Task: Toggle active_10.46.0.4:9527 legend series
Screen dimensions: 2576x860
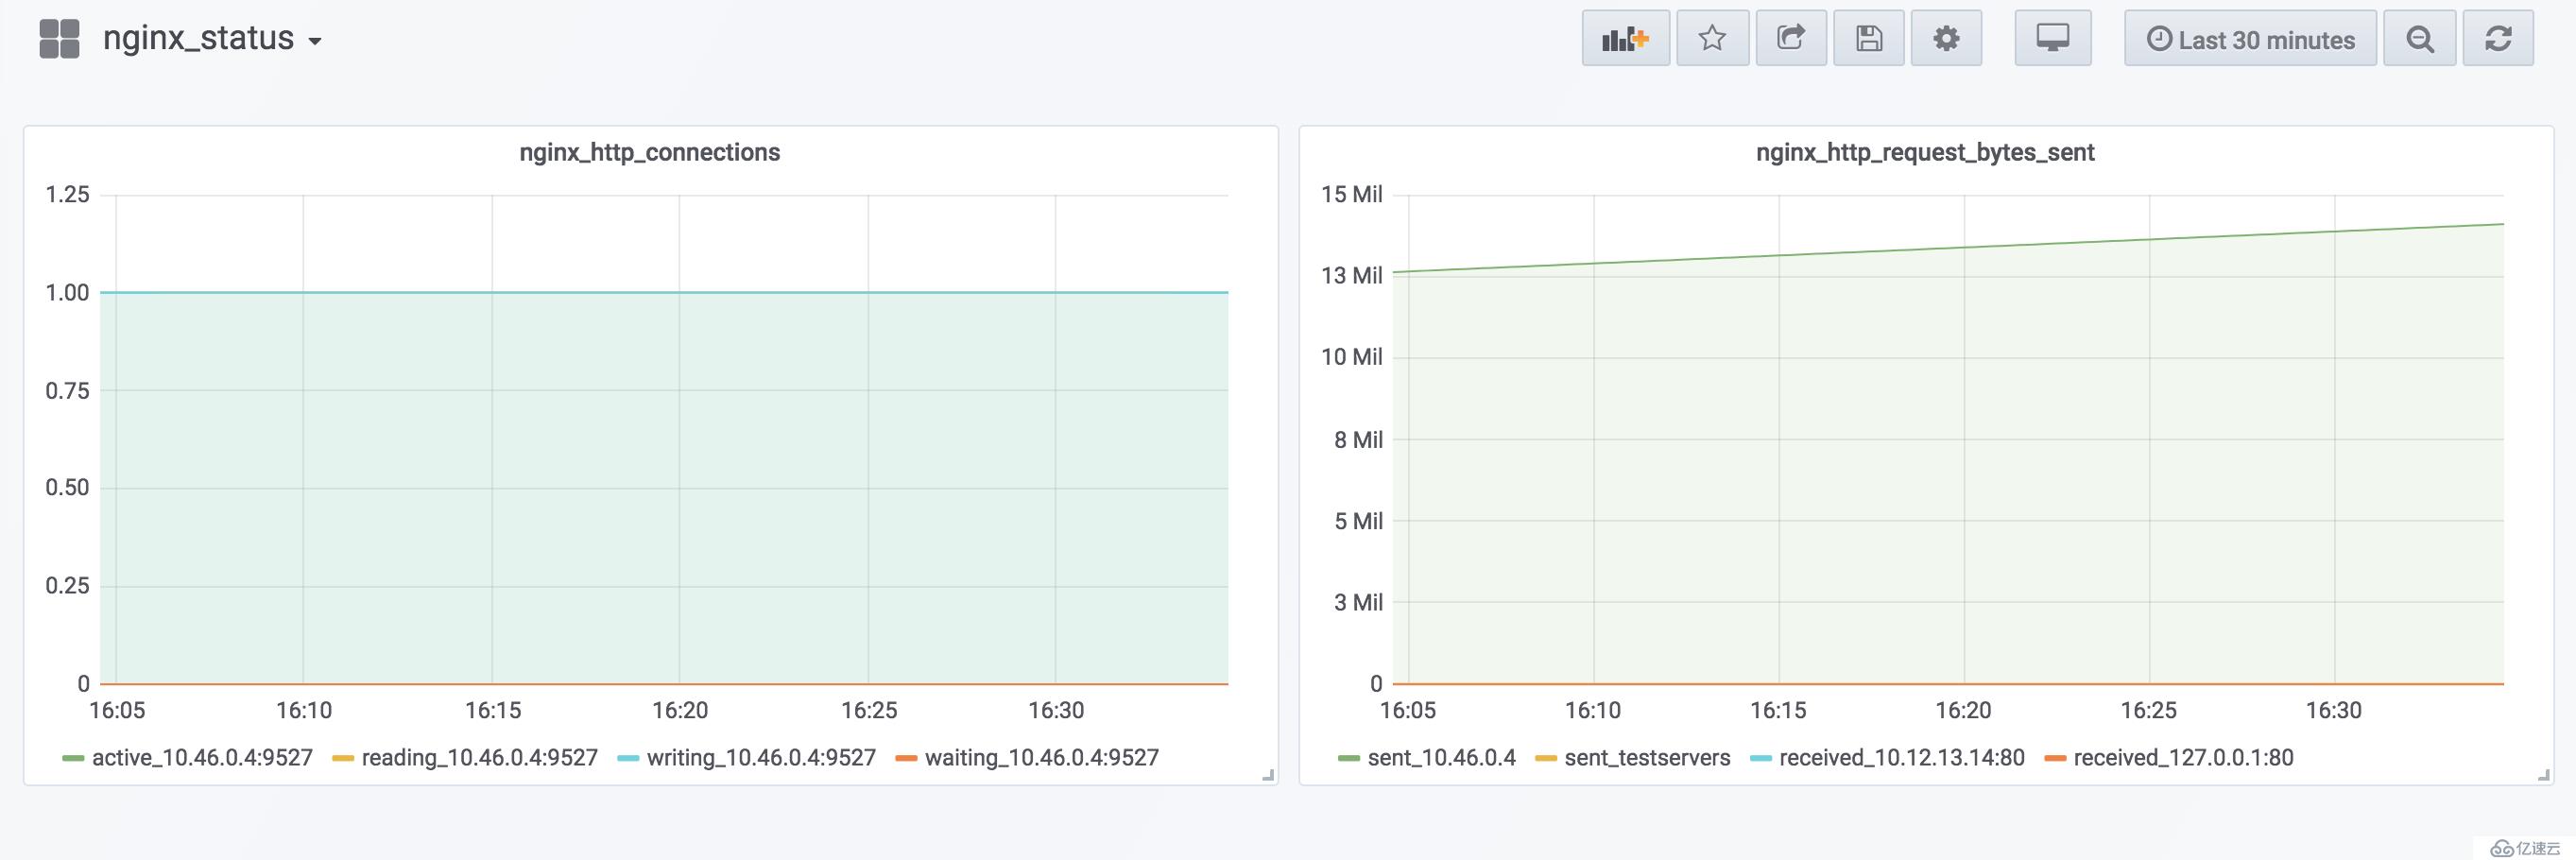Action: [202, 758]
